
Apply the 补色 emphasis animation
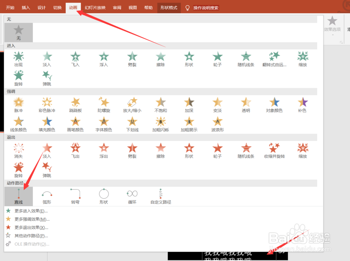pyautogui.click(x=303, y=105)
